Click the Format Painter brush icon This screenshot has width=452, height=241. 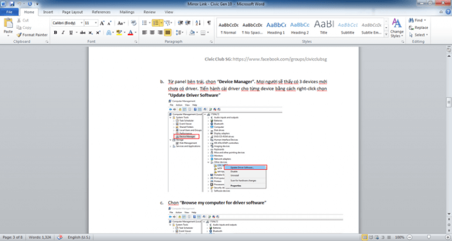[x=19, y=35]
